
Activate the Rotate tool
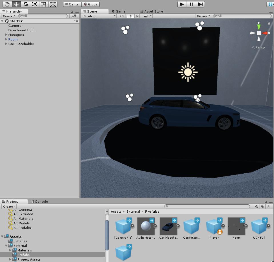(26, 4)
